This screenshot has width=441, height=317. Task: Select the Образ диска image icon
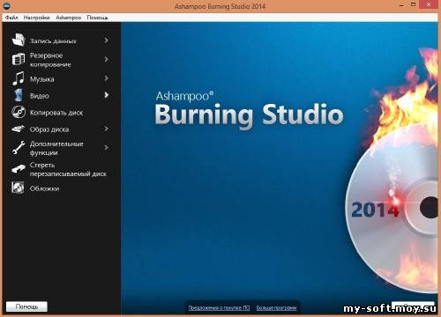coord(19,129)
